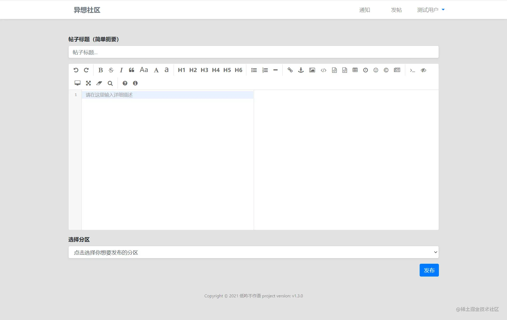Insert the H3 heading

click(x=204, y=70)
